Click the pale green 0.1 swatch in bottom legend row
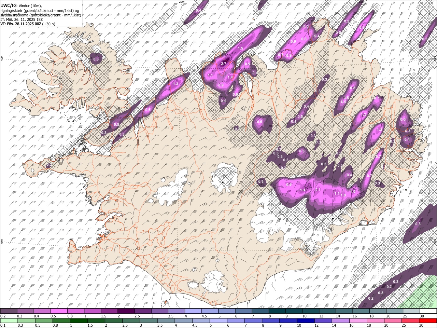 (9, 320)
